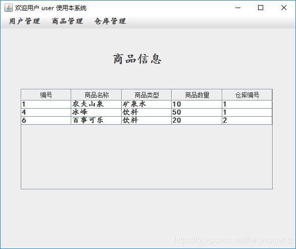Click the 饮料 cell in 冰峰 row
296x249 pixels.
[x=146, y=112]
